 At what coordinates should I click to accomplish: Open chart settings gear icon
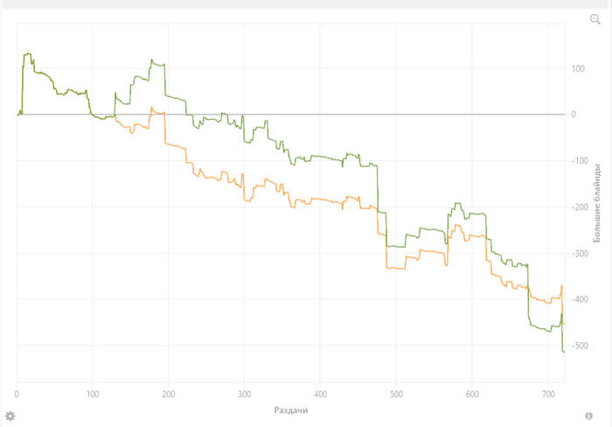click(10, 415)
